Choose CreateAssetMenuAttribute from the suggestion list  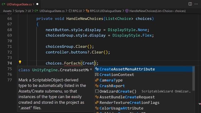tap(143, 69)
